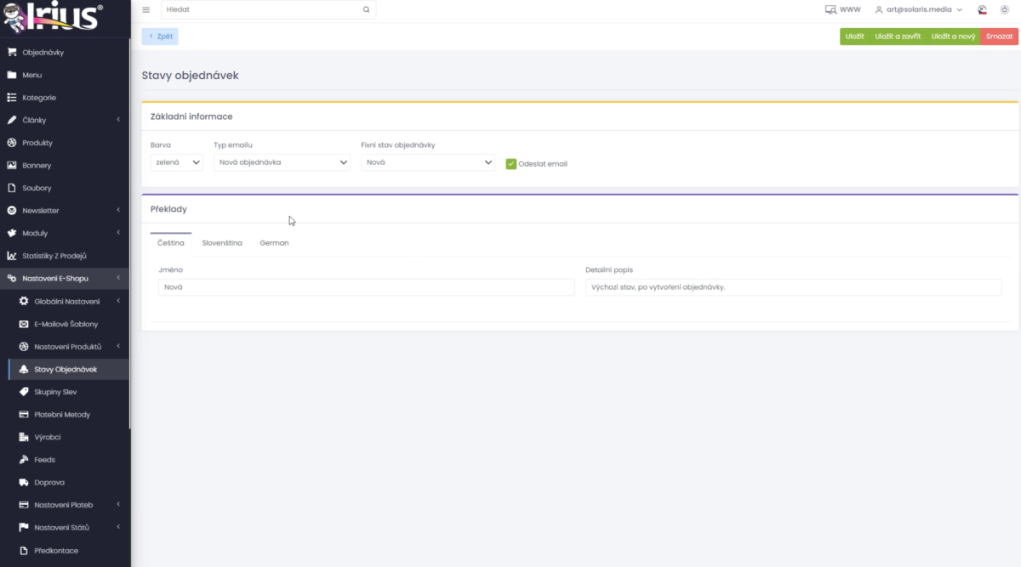This screenshot has width=1021, height=567.
Task: Open the Feeds RSS icon
Action: [x=24, y=460]
